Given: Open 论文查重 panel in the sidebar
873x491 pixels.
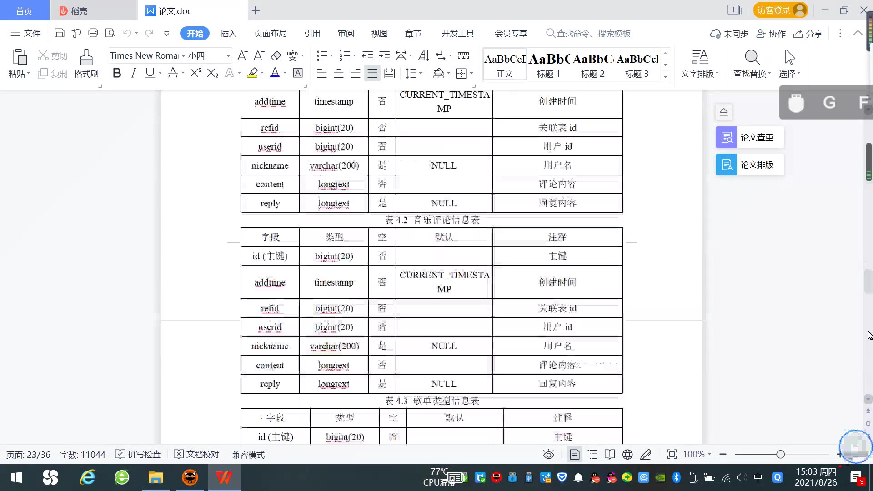Looking at the screenshot, I should [749, 137].
